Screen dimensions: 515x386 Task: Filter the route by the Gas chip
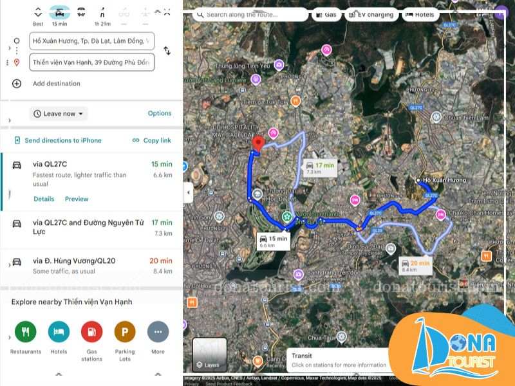[326, 15]
